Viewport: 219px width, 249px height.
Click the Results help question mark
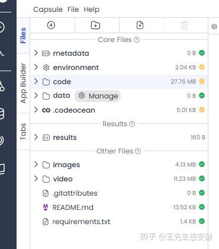coord(132,124)
